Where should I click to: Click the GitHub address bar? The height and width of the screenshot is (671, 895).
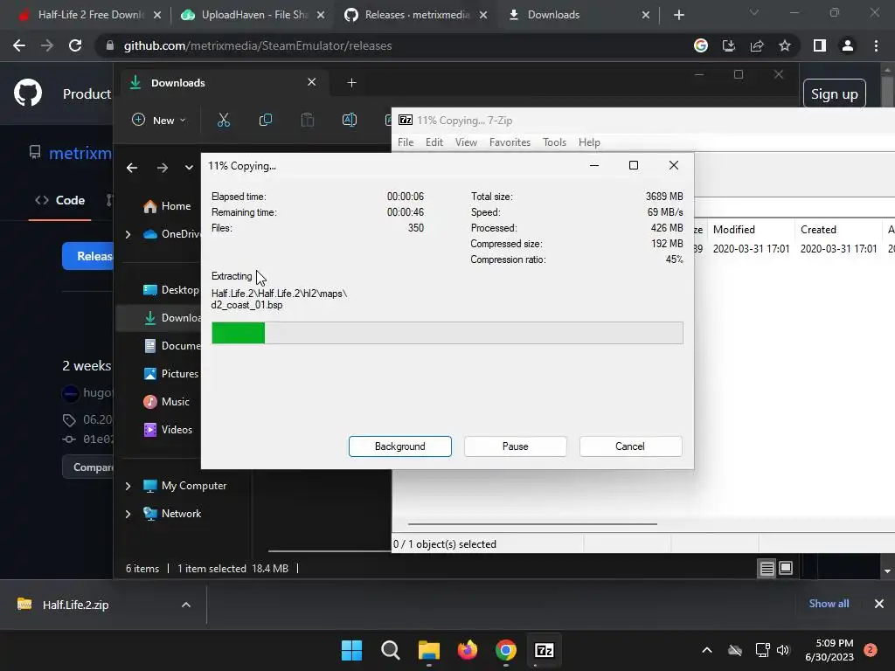click(x=392, y=45)
